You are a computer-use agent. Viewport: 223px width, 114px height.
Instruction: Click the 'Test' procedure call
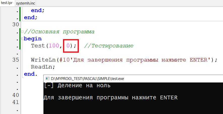click(x=38, y=46)
